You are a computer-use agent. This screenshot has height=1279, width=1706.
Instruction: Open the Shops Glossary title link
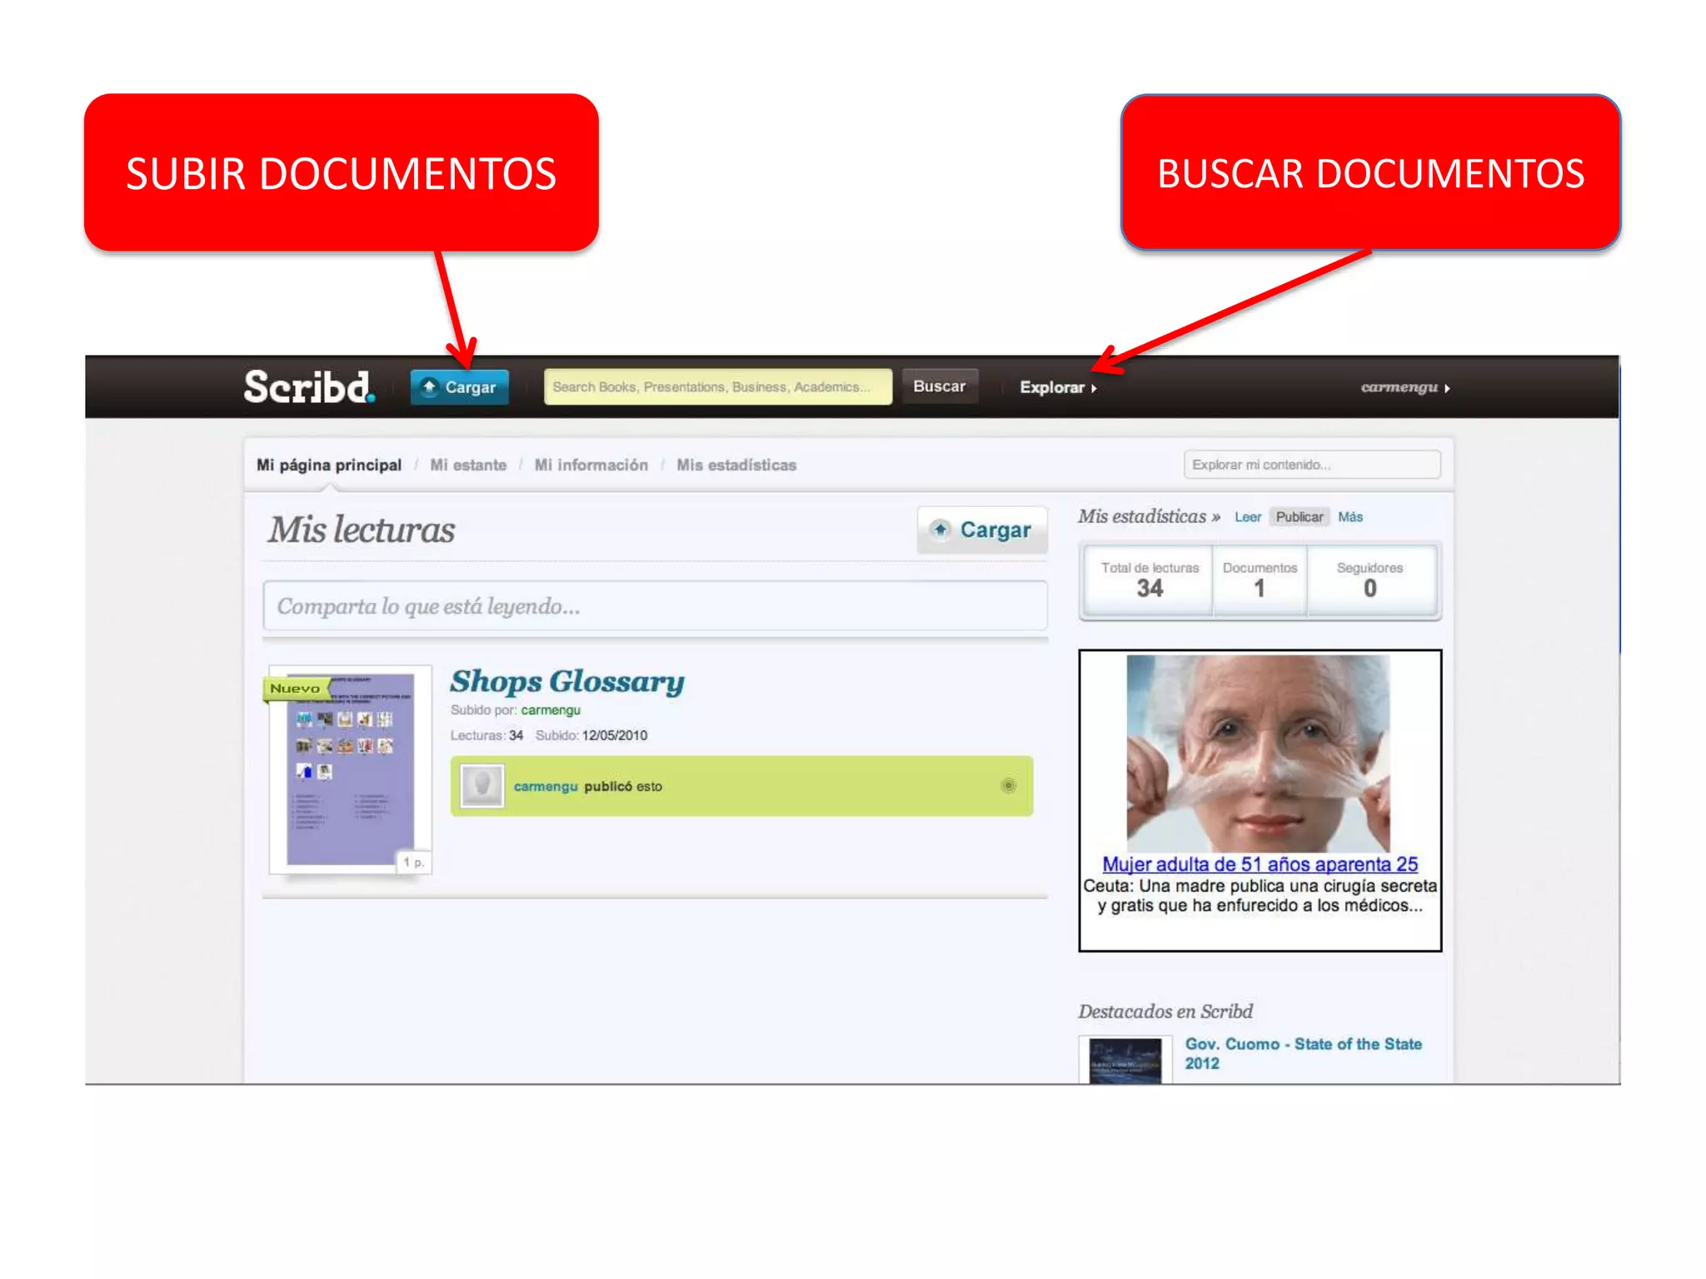(567, 681)
